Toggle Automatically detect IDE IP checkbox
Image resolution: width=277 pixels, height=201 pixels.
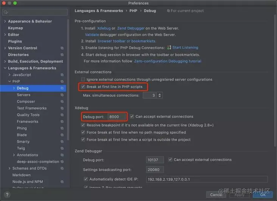click(86, 179)
